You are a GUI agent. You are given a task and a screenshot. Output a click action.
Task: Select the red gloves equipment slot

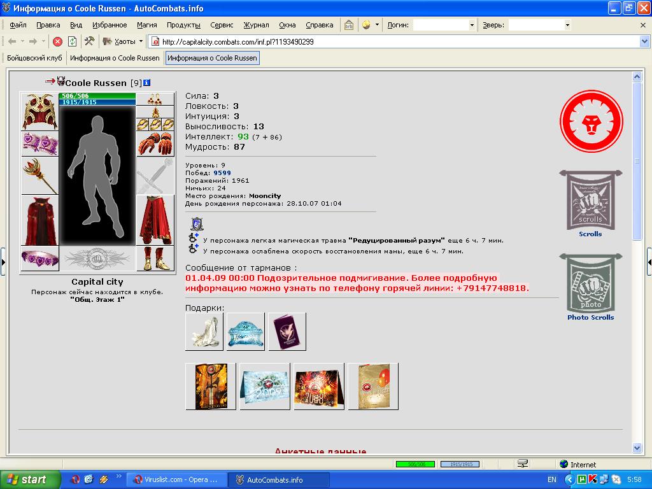pyautogui.click(x=155, y=144)
